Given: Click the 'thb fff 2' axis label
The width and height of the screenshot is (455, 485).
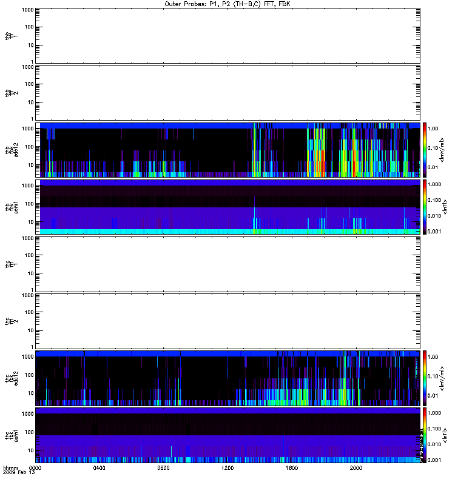Looking at the screenshot, I should 11,93.
